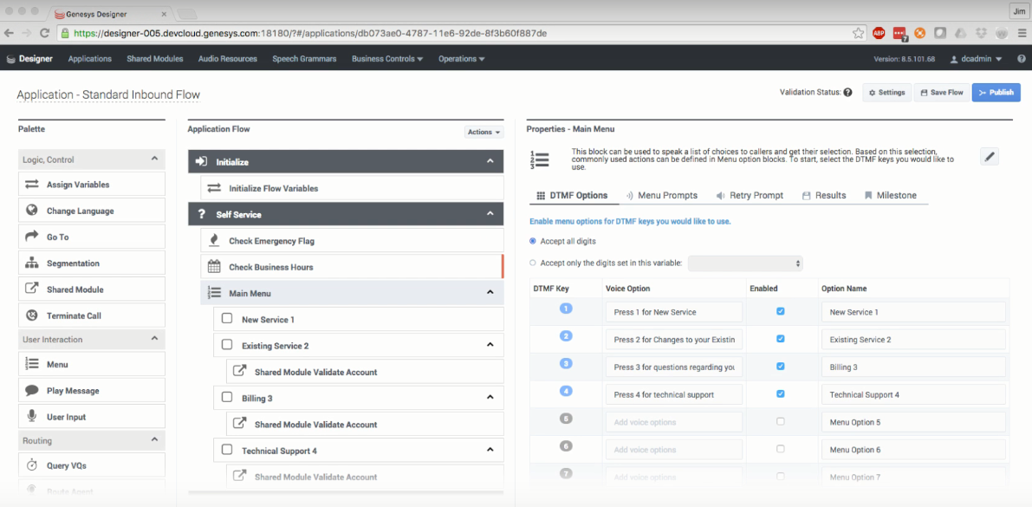Image resolution: width=1032 pixels, height=507 pixels.
Task: Open the Actions dropdown in Application Flow
Action: click(484, 132)
